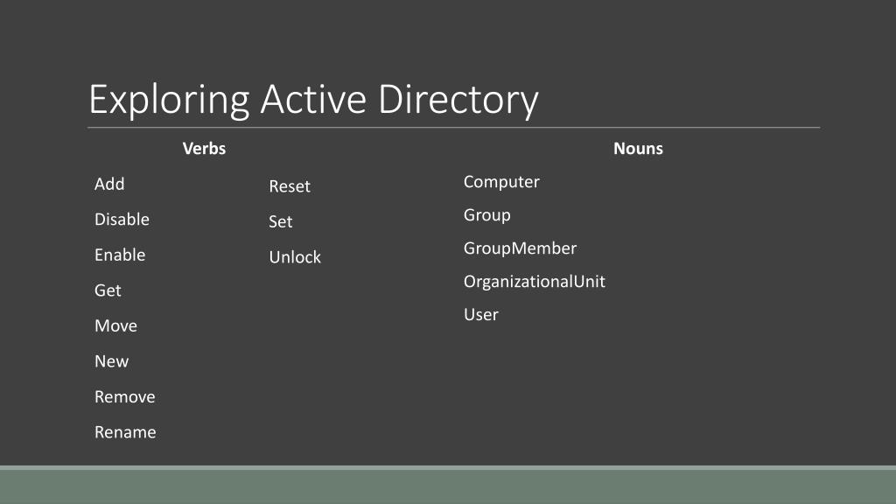This screenshot has width=896, height=504.
Task: Select the 'Nouns' column heading
Action: pyautogui.click(x=638, y=149)
